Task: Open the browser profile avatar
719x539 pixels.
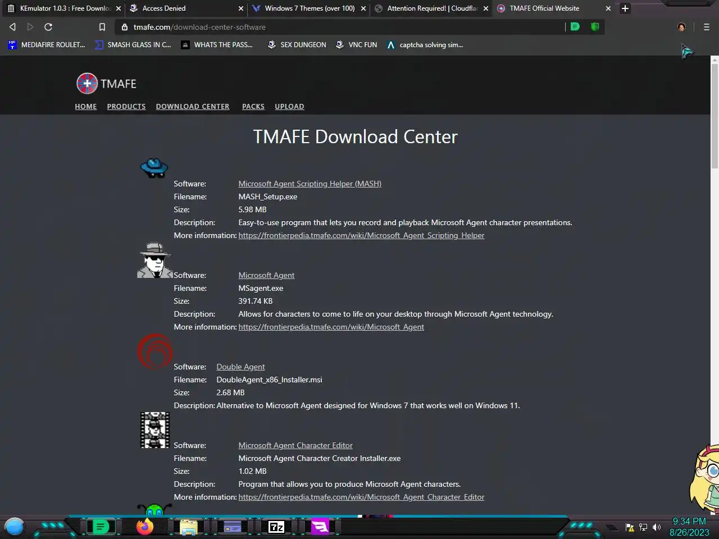Action: [681, 27]
